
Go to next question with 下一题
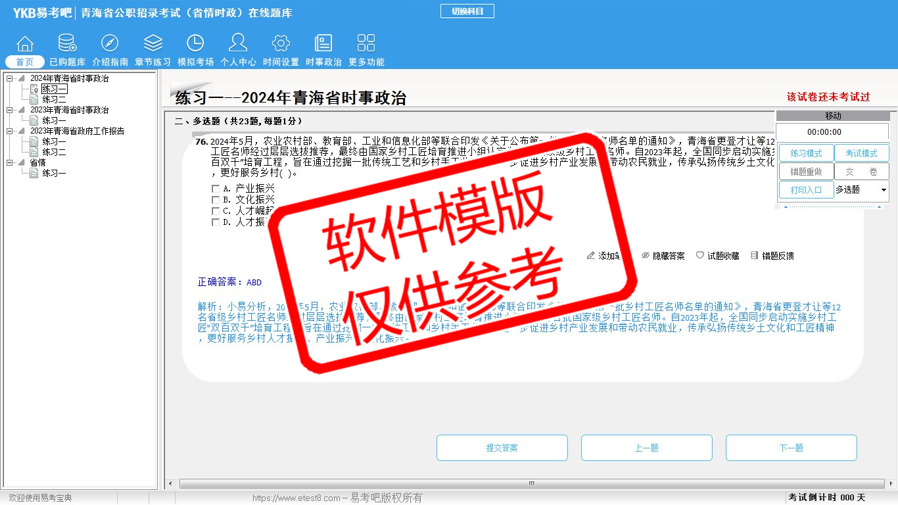tap(791, 448)
